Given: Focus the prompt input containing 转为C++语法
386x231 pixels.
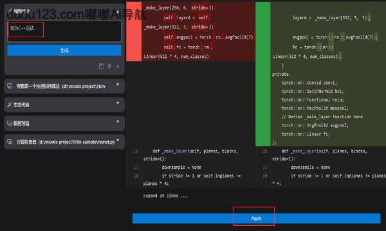Looking at the screenshot, I should click(x=64, y=31).
